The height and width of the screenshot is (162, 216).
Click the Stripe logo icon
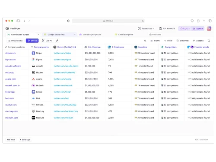33,53
